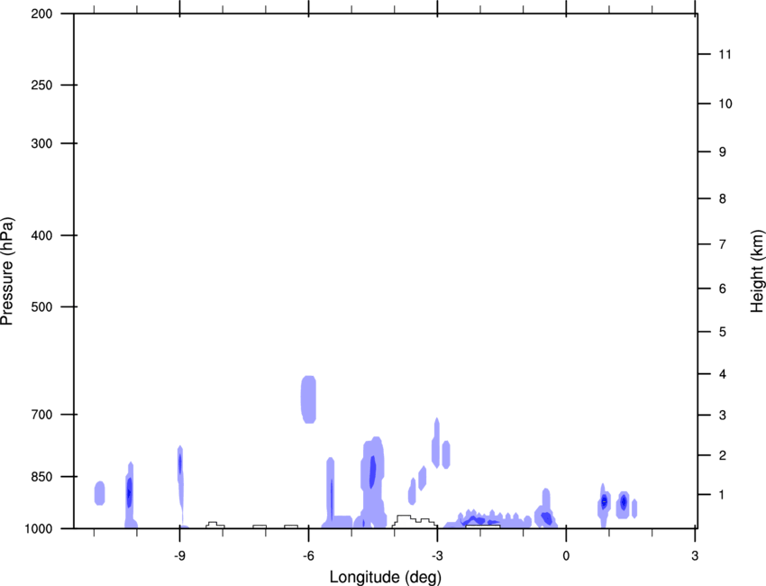
Task: Pick the 11 km height label
Action: tap(725, 54)
